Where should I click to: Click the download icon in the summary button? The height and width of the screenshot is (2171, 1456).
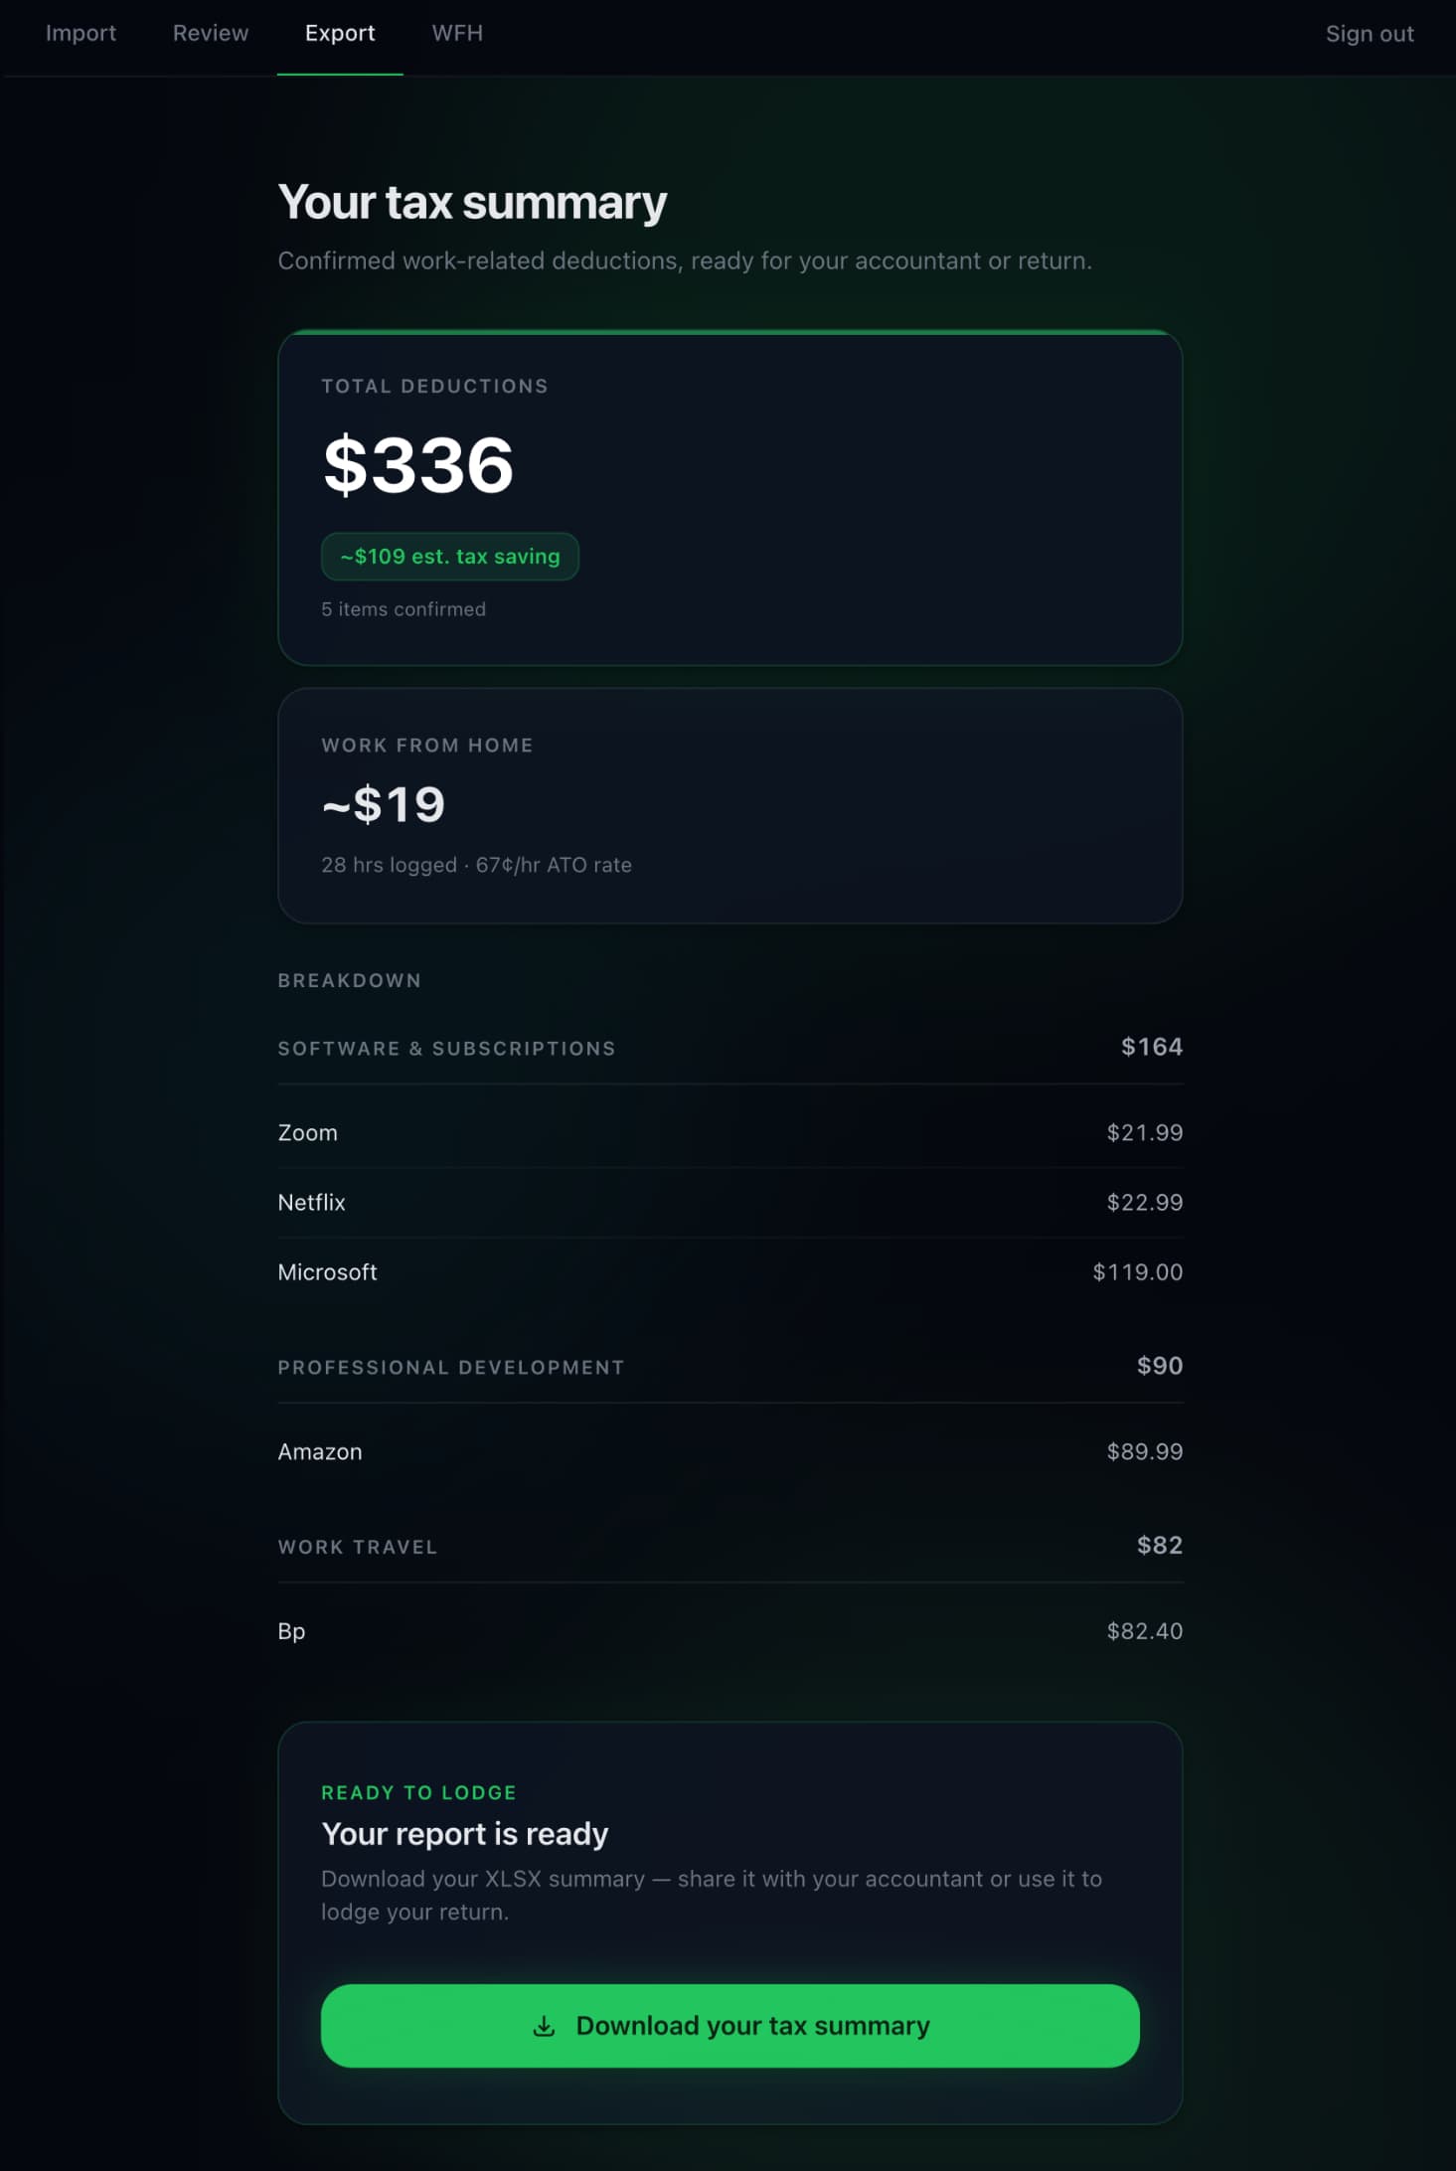[544, 2025]
